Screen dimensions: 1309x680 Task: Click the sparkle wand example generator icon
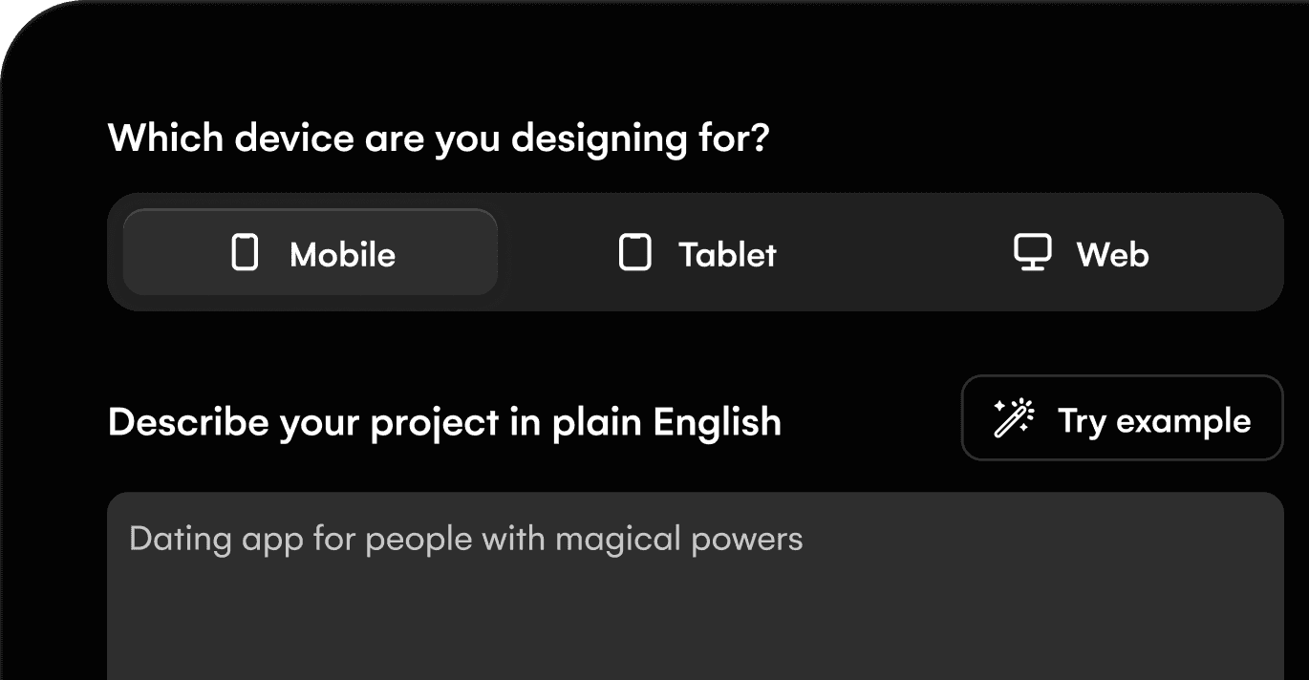coord(1013,418)
